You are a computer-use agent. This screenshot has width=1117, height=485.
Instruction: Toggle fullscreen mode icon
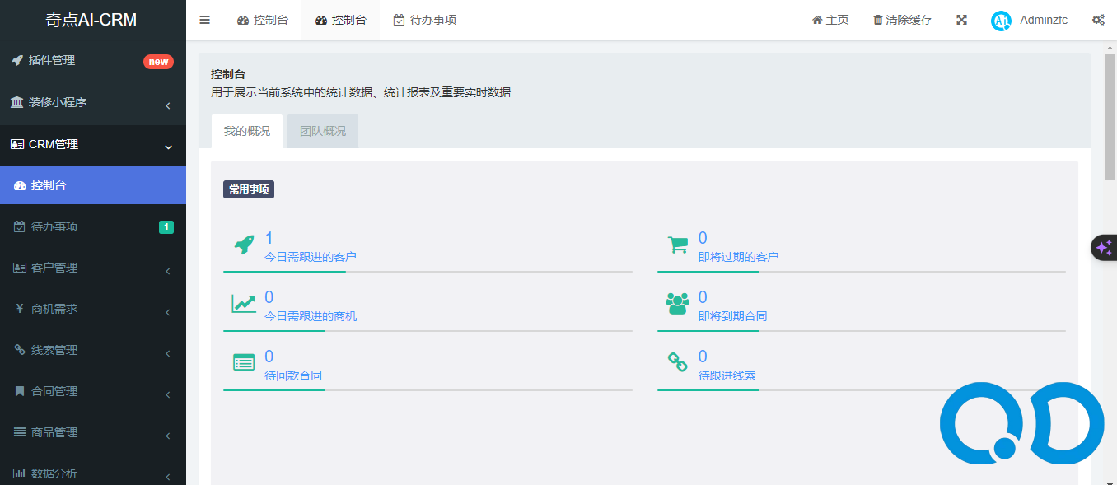pos(961,20)
